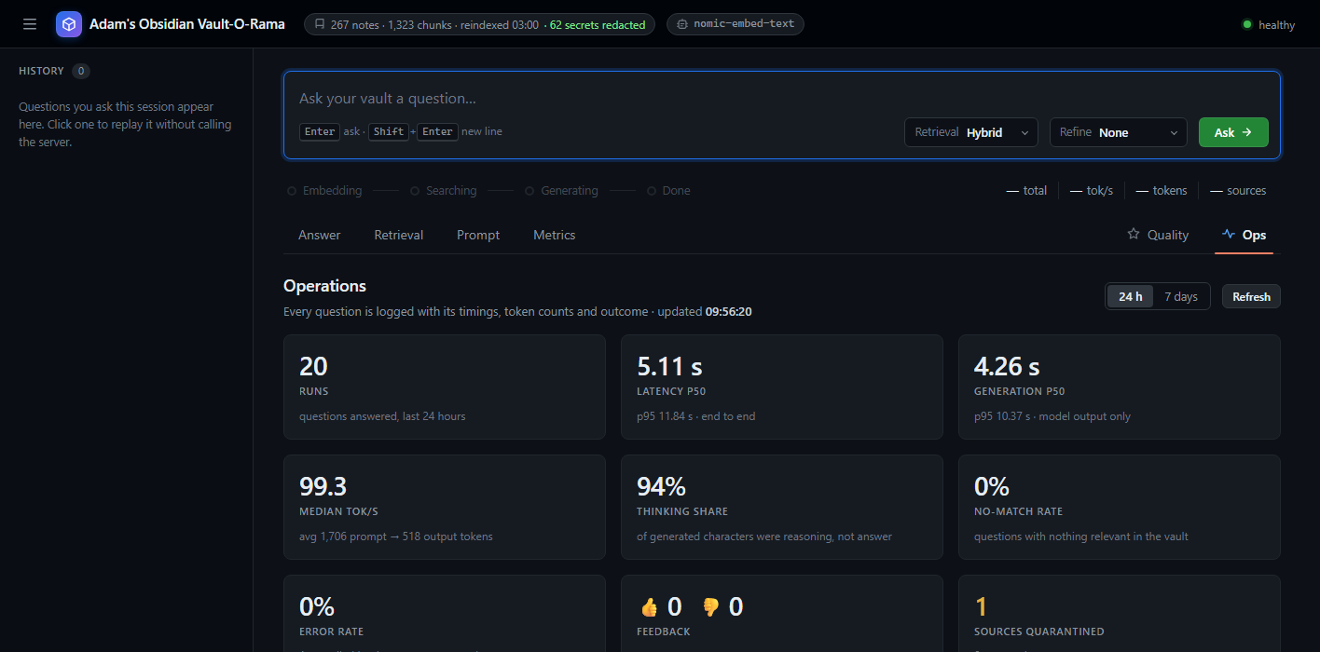Click the Thinking Share value 94%
1320x652 pixels.
[x=661, y=486]
